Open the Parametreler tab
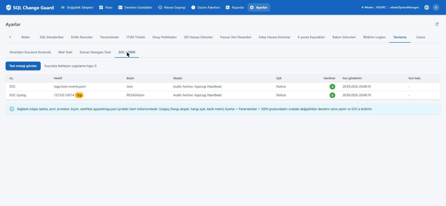This screenshot has width=446, height=206. [110, 37]
